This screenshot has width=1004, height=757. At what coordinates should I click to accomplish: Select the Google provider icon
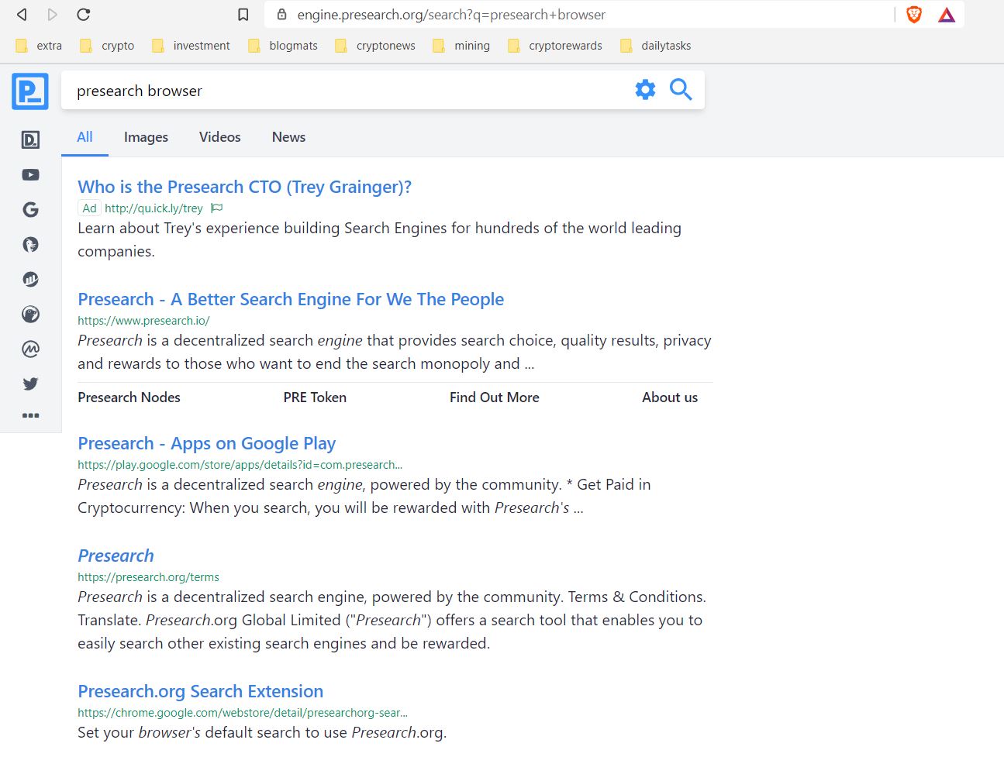point(30,210)
